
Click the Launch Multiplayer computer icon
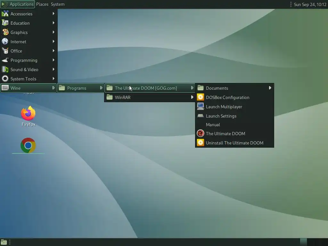pos(201,106)
